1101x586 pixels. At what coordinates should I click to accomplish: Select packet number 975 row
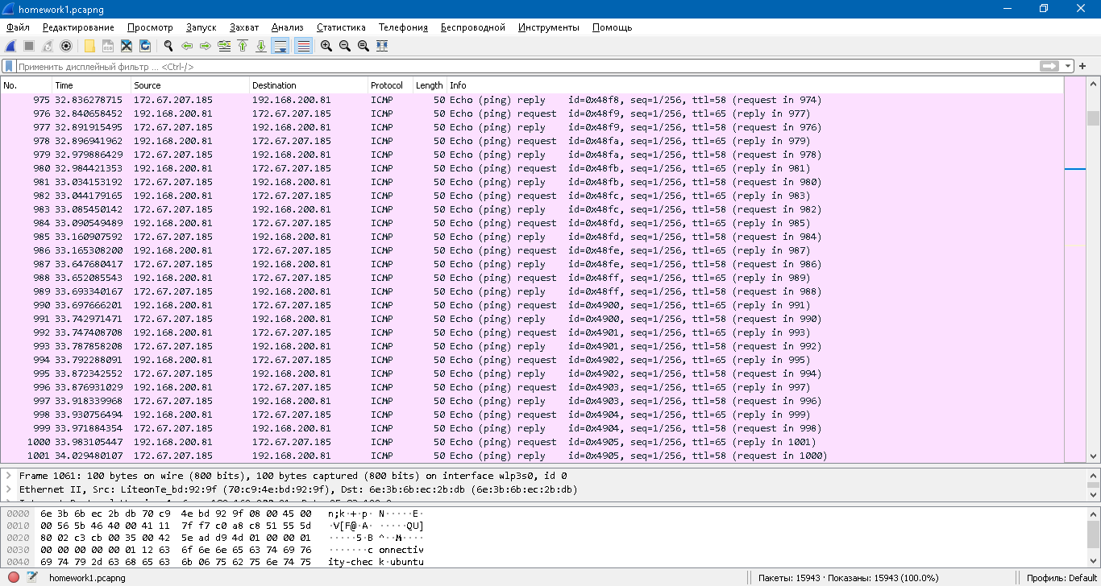[x=532, y=100]
